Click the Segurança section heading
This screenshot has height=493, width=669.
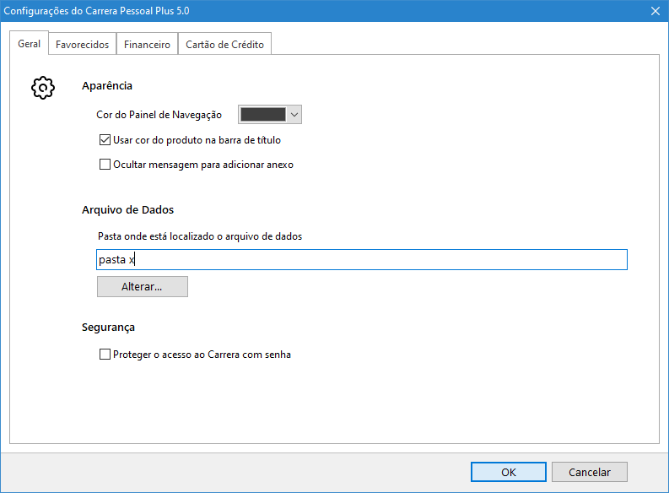coord(108,328)
